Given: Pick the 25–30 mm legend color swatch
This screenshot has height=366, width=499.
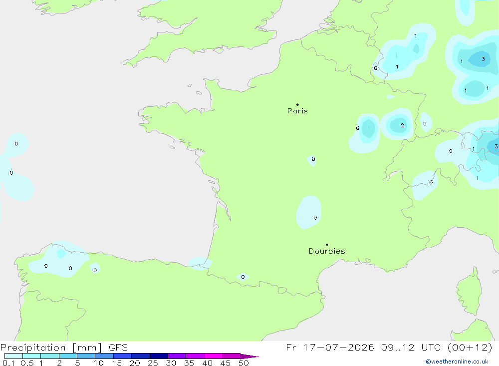Looking at the screenshot, I should point(159,356).
